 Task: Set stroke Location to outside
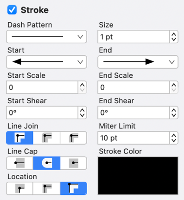74,188
